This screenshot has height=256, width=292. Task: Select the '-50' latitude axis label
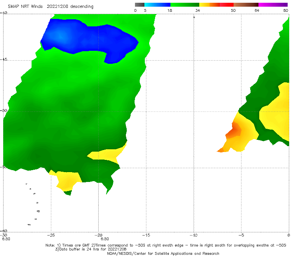(4, 111)
